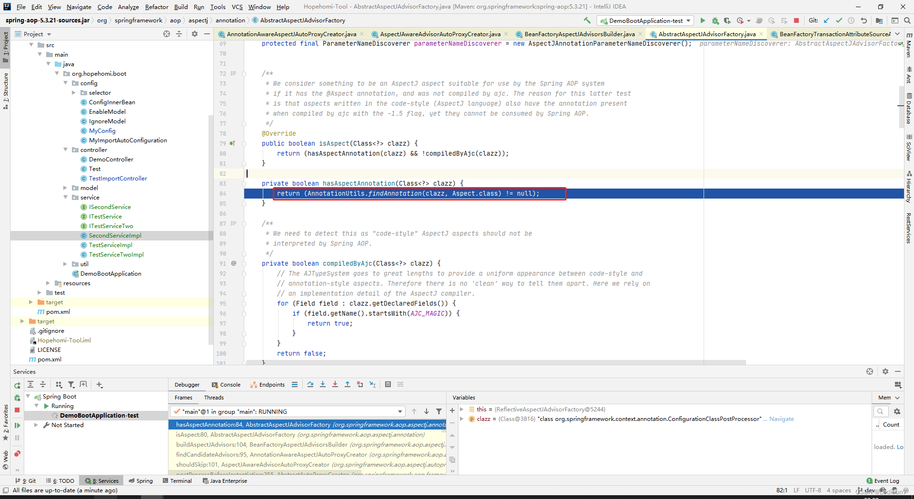Screen dimensions: 914x499
Task: Switch to BeanFactoryAspectJAdvisorsBuilder.java tab
Action: (x=579, y=34)
